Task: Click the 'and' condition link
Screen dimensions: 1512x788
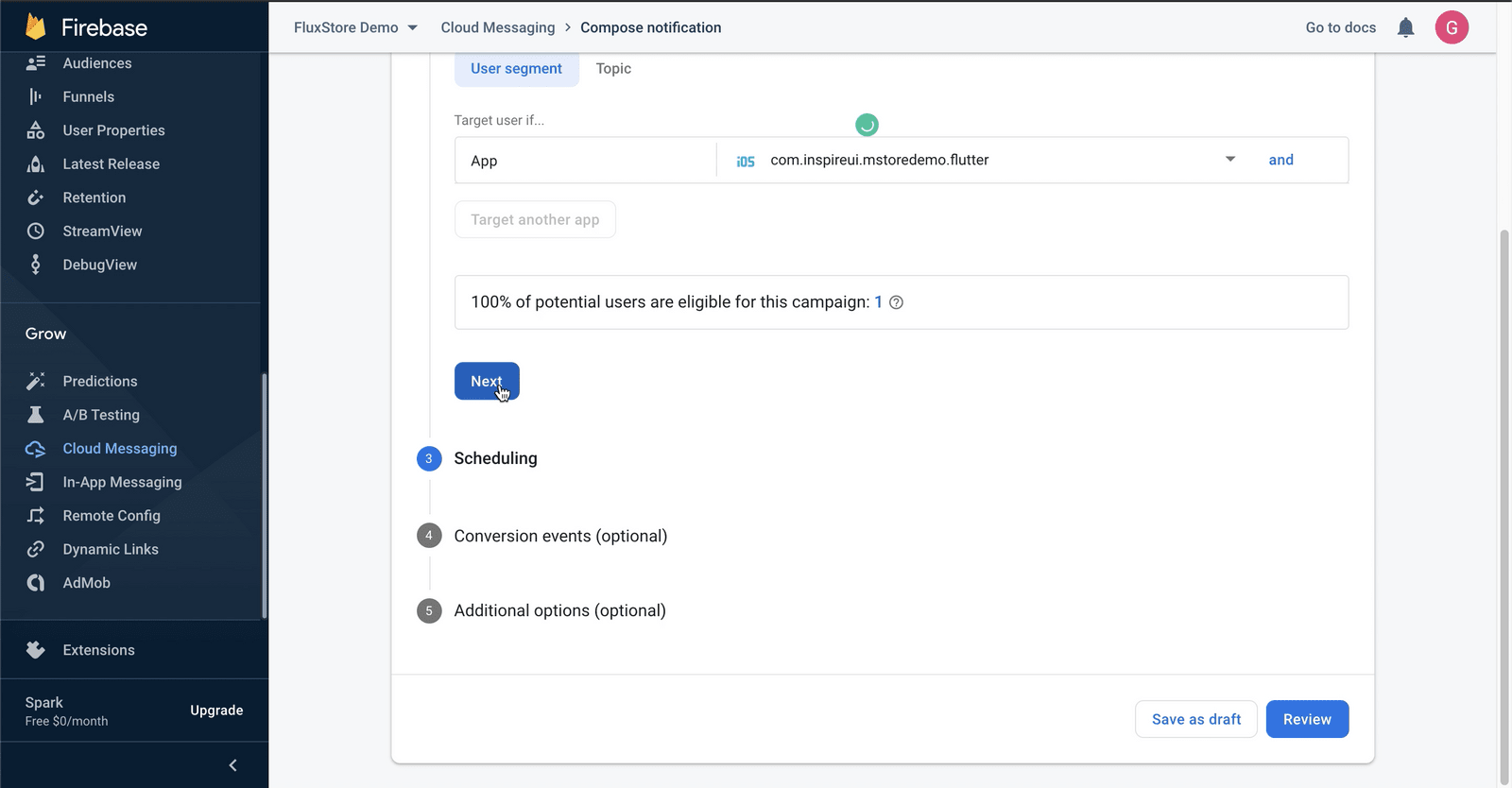Action: 1280,160
